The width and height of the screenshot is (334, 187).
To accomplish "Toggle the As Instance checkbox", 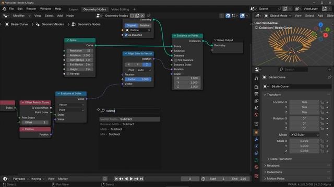I will click(x=126, y=35).
